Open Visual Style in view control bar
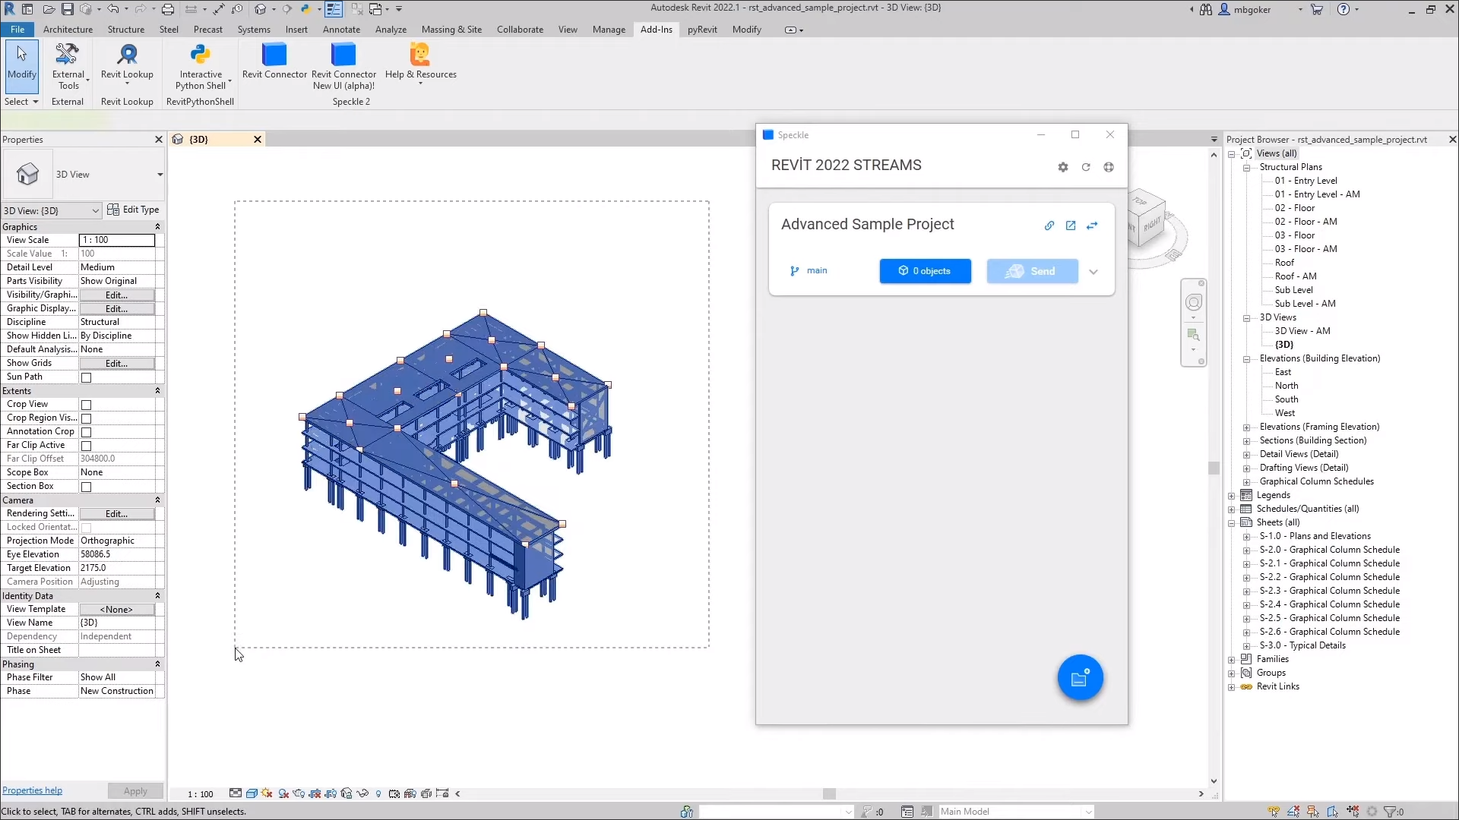Viewport: 1459px width, 820px height. 252,793
